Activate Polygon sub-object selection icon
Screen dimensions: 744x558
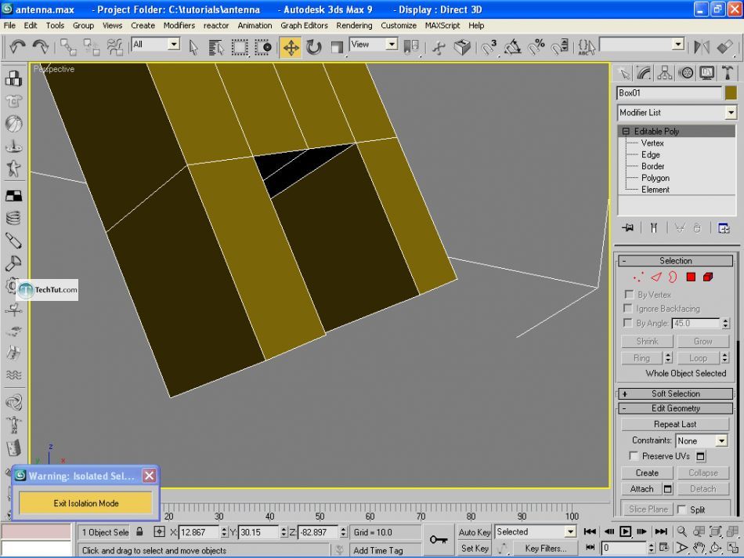point(691,277)
